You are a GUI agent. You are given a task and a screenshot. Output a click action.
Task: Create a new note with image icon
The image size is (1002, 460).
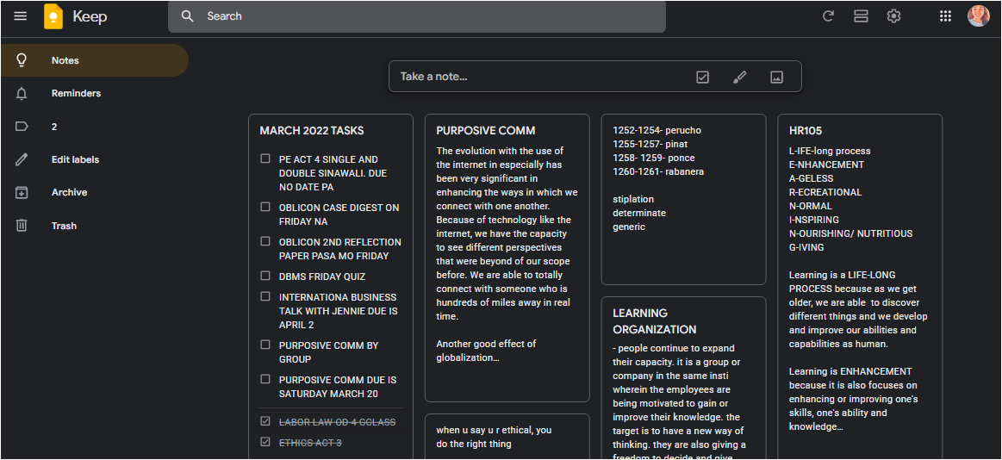pos(776,78)
